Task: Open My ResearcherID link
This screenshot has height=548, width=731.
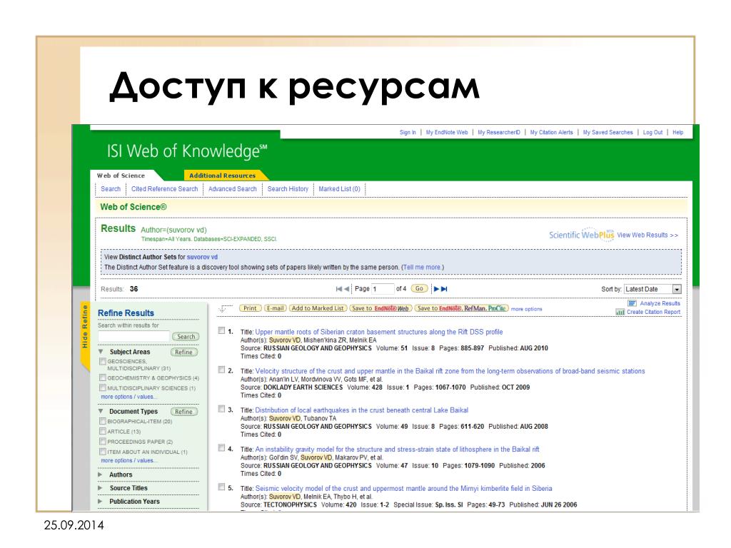Action: (499, 132)
